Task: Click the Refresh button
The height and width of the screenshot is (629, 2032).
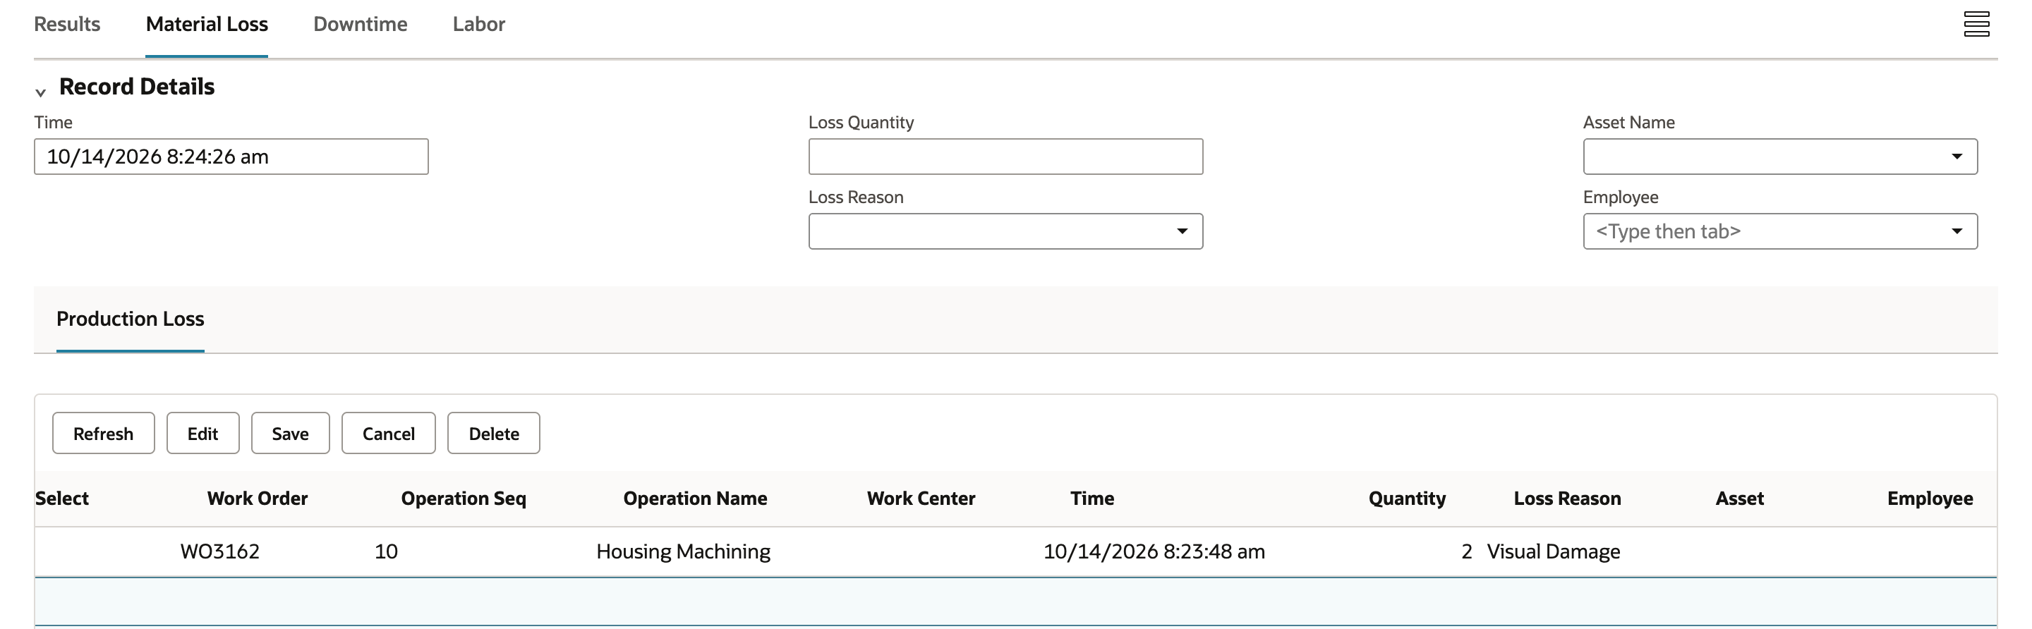Action: pyautogui.click(x=103, y=433)
